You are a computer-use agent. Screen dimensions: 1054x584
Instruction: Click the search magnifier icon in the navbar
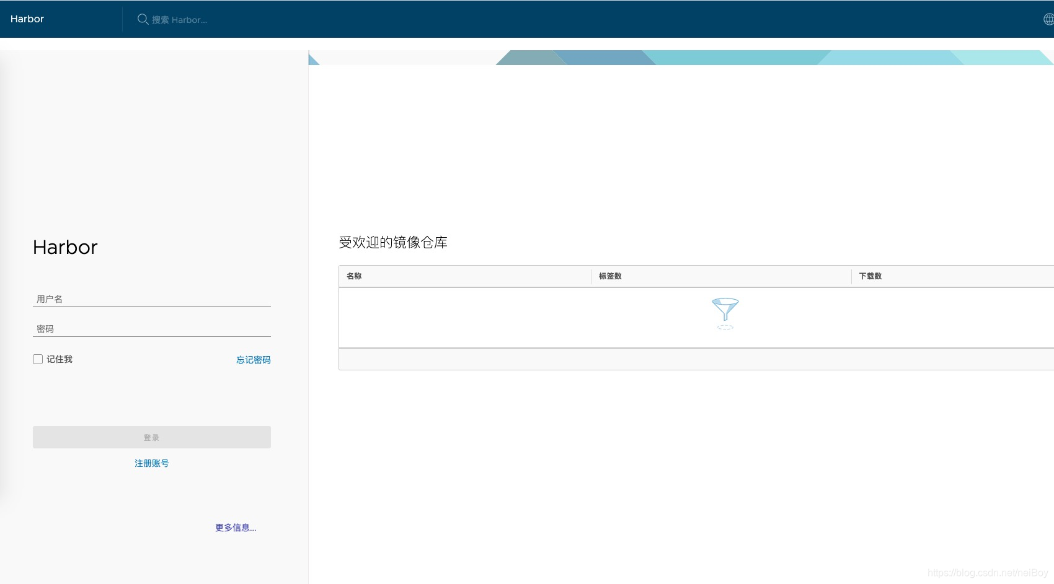point(143,19)
